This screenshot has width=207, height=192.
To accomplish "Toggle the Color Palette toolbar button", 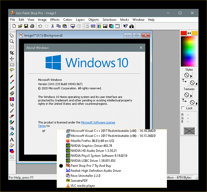I will [99, 26].
